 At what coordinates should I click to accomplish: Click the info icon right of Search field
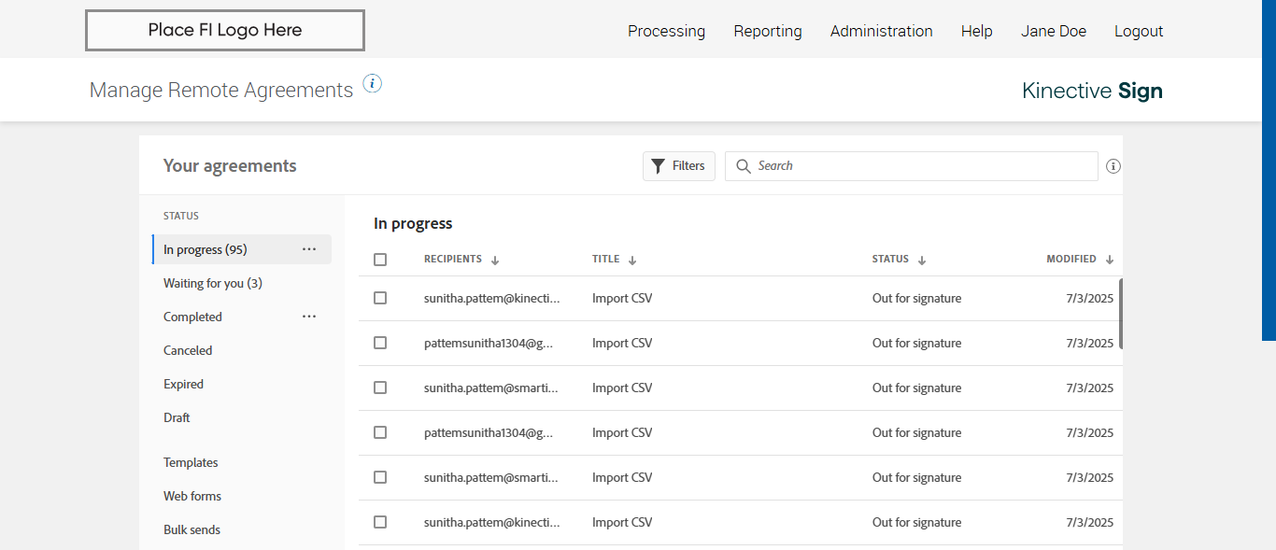click(1113, 166)
